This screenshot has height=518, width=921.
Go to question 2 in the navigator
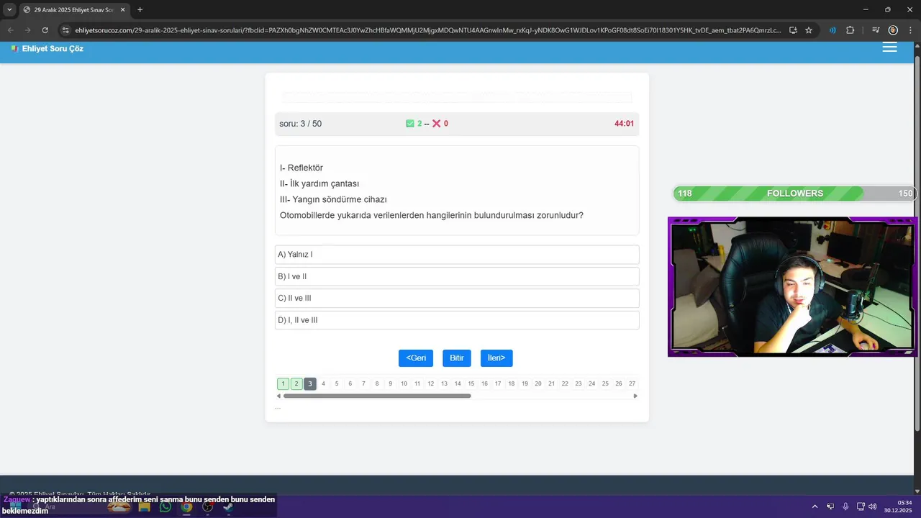tap(296, 384)
